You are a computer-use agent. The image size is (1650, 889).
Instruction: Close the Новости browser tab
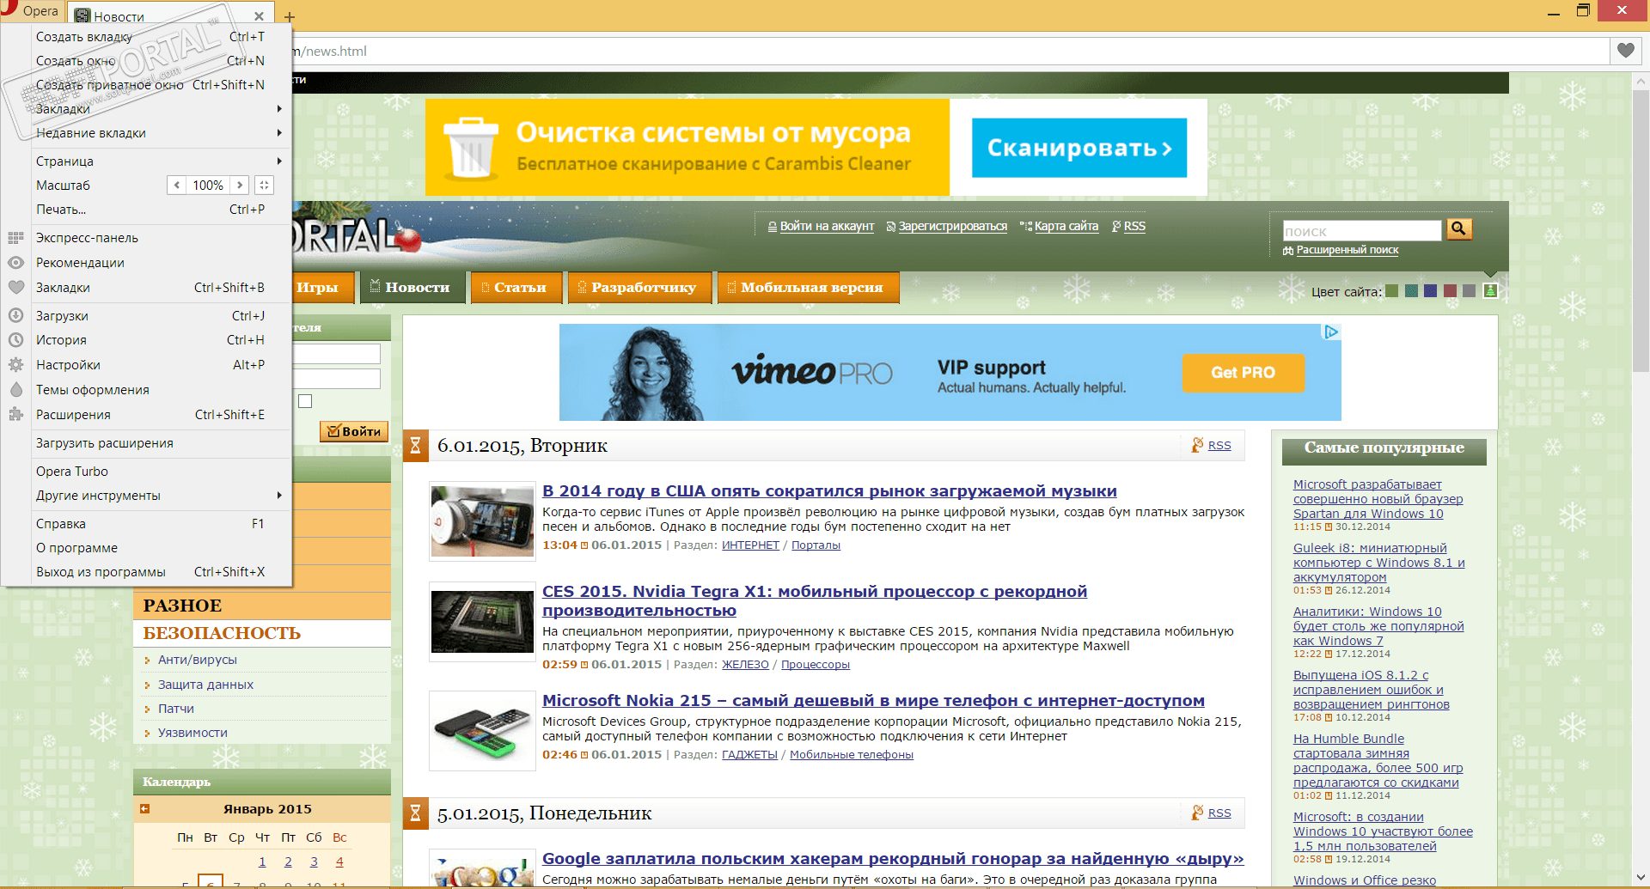point(259,16)
